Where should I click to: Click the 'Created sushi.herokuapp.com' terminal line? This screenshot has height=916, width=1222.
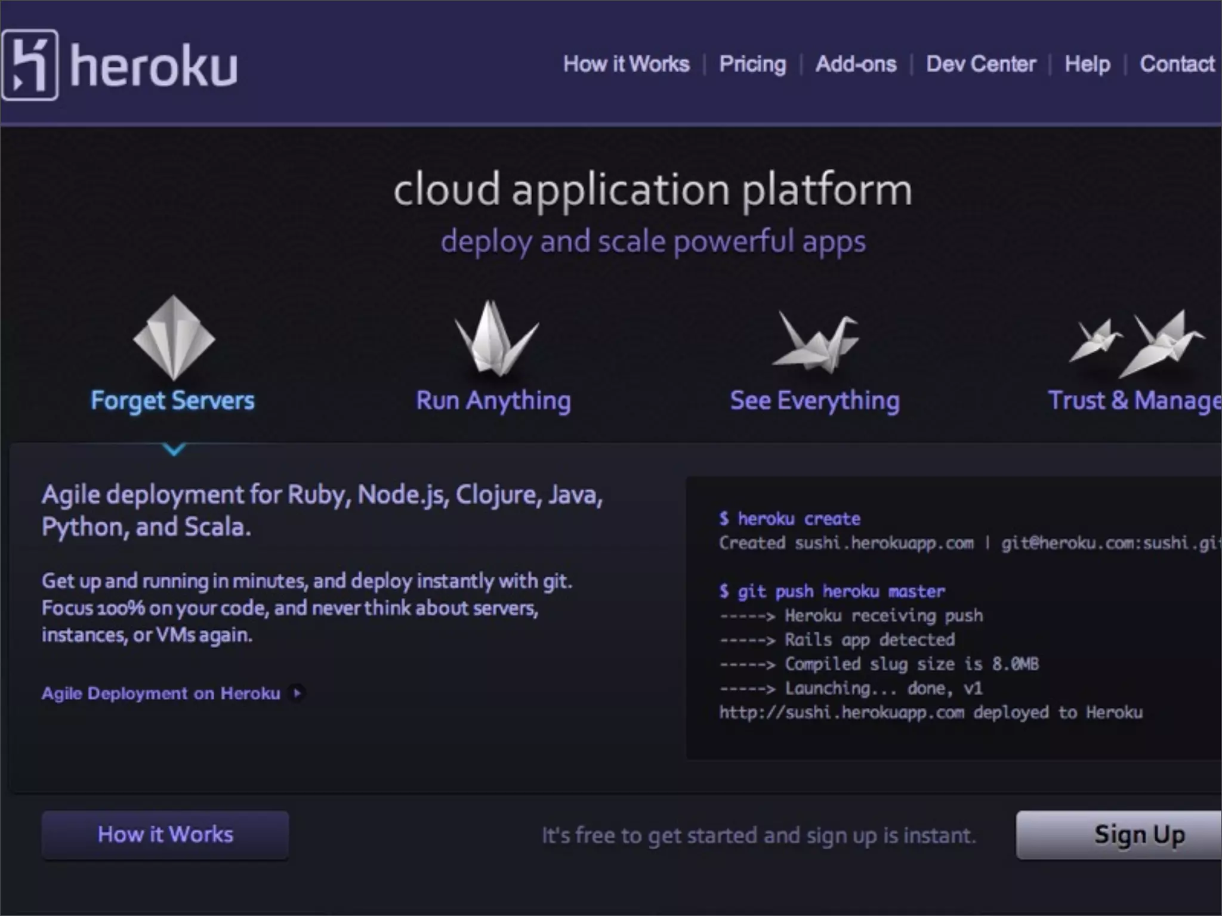point(970,543)
